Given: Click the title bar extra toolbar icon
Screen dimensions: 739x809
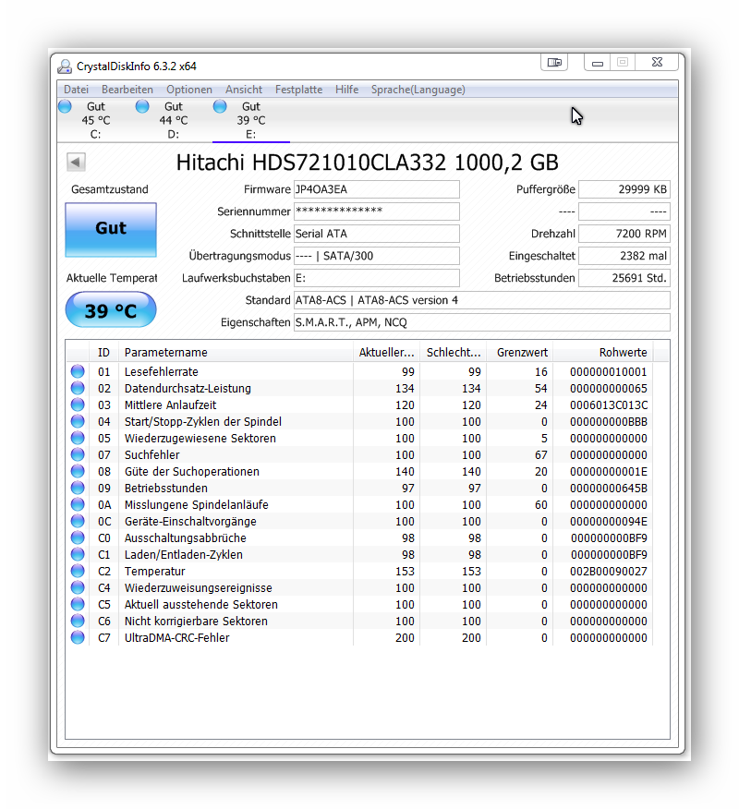Looking at the screenshot, I should pos(554,63).
